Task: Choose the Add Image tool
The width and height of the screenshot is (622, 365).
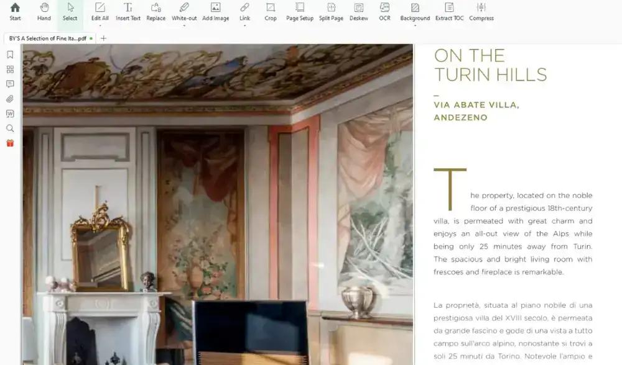Action: (215, 11)
